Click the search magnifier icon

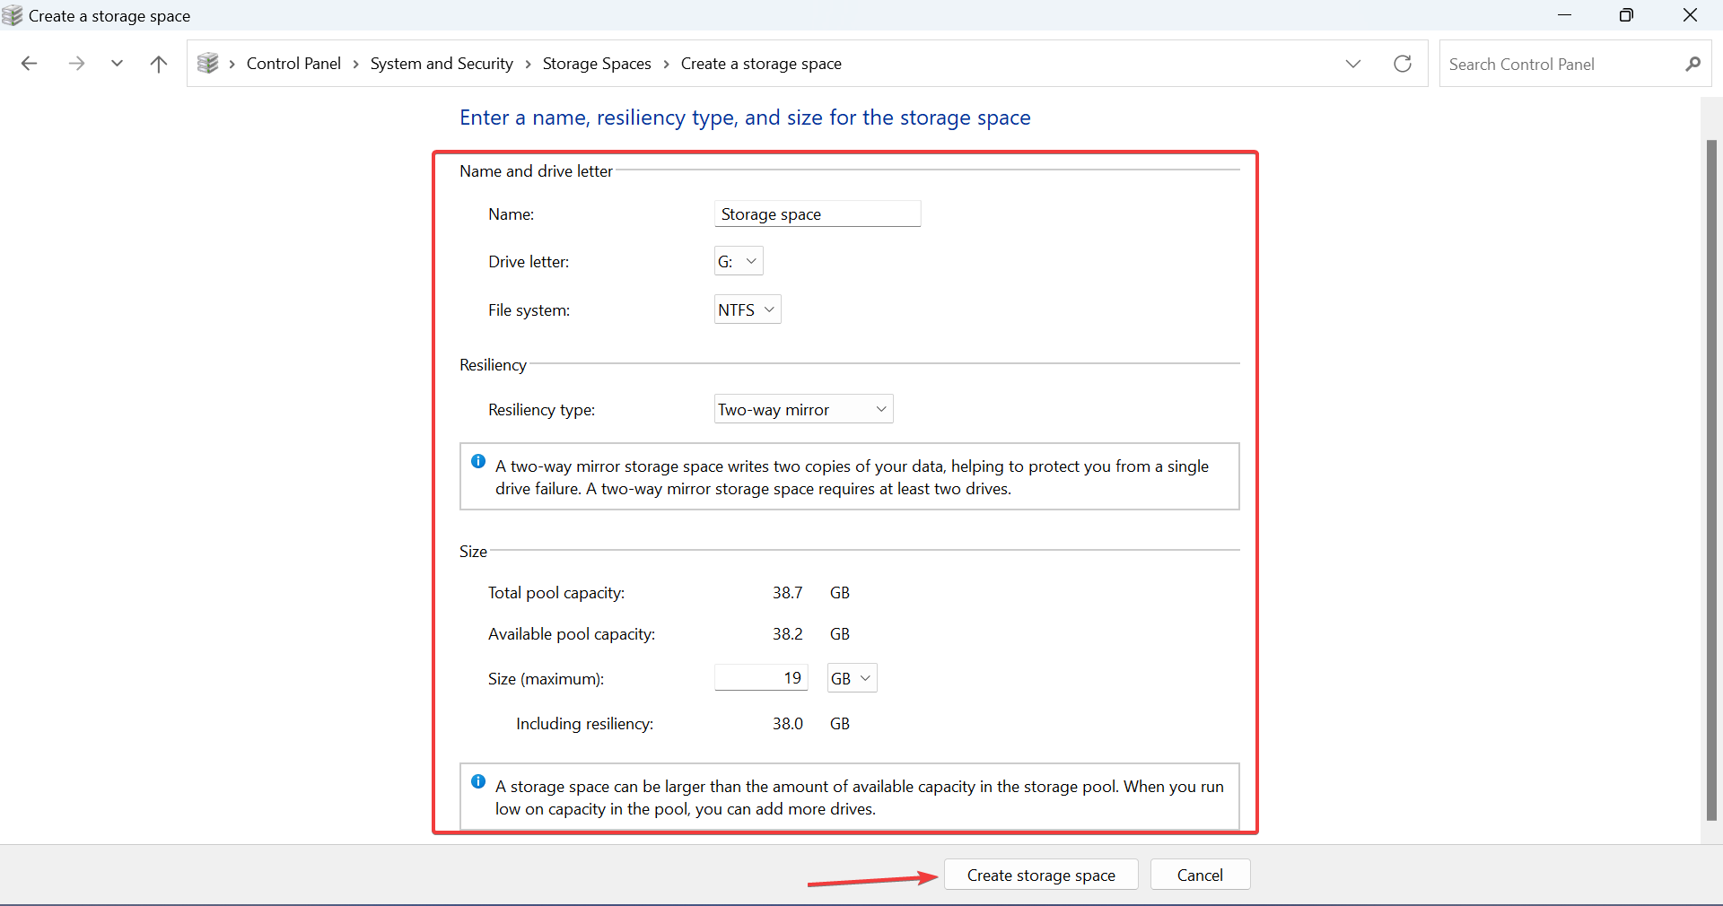[1692, 64]
